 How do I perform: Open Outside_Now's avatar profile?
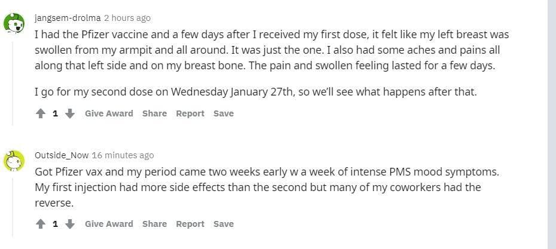(x=14, y=160)
